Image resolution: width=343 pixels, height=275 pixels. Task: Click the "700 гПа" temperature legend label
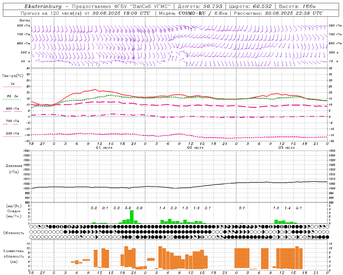coord(13,121)
